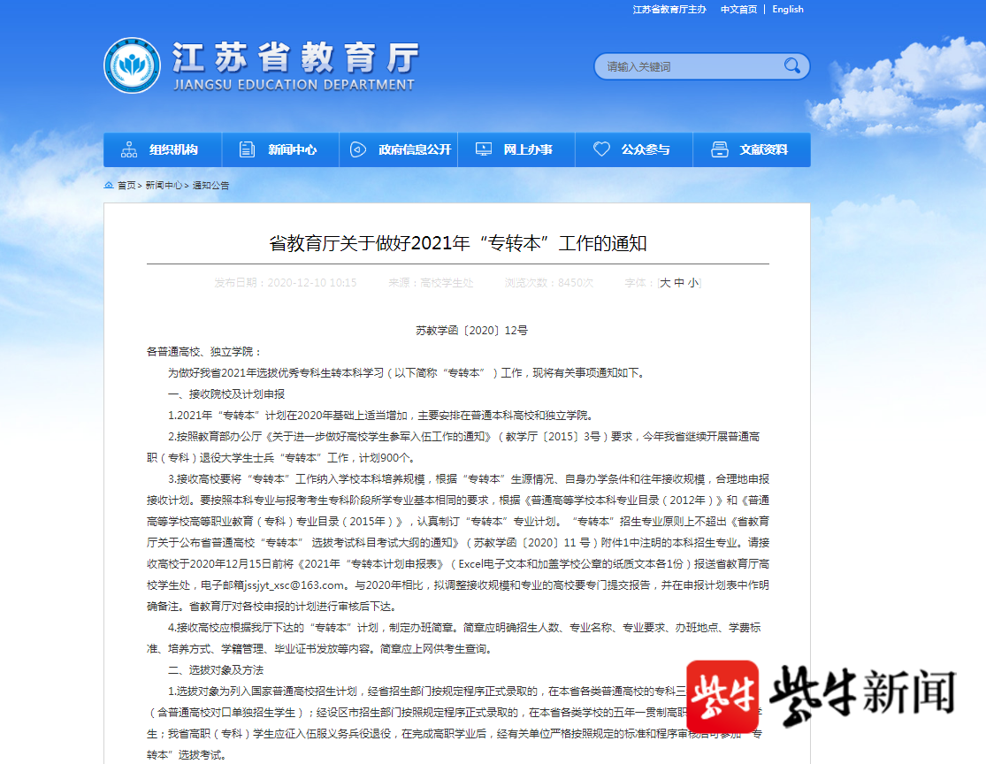Click the magnifier search icon
This screenshot has width=986, height=764.
[x=791, y=65]
